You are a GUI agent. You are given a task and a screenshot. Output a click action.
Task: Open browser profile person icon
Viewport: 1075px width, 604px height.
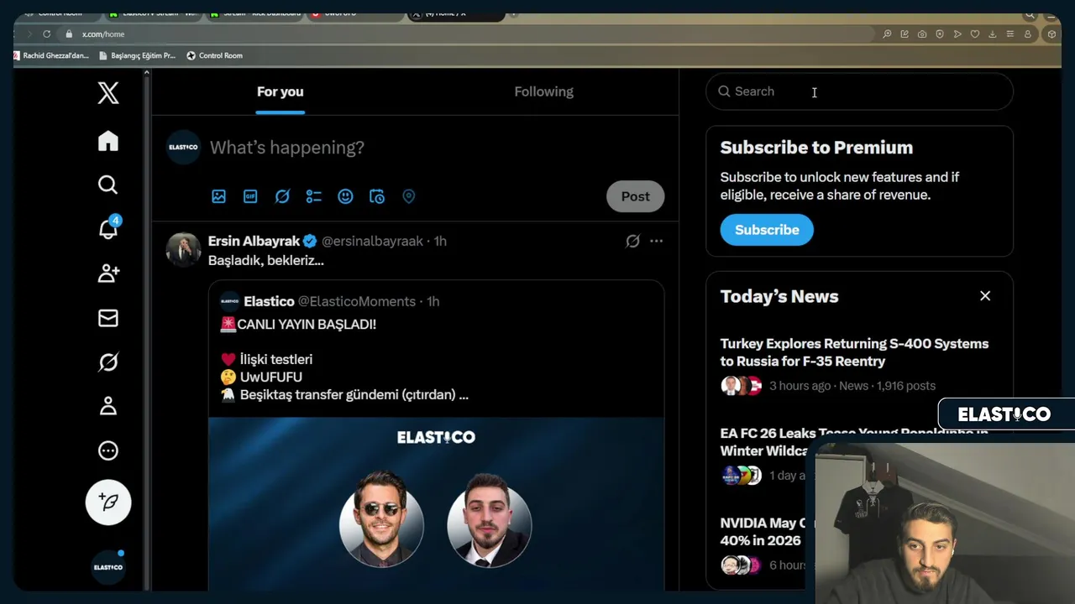point(1028,34)
